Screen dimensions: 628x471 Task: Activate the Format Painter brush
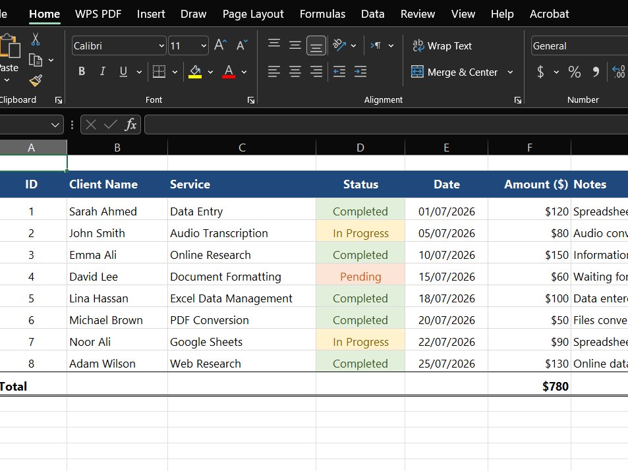tap(36, 80)
